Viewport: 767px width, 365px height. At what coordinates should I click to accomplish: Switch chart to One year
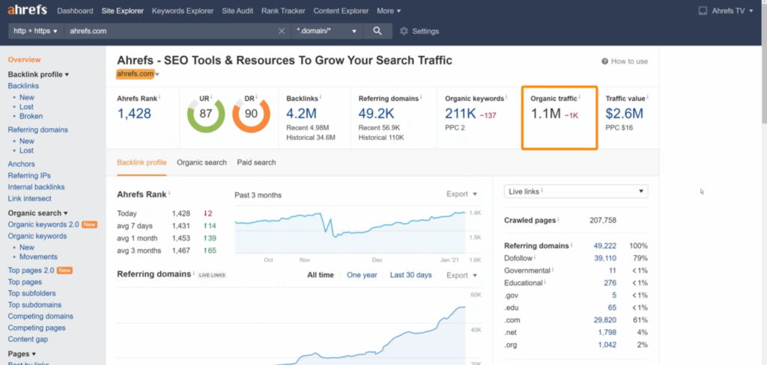tap(362, 275)
